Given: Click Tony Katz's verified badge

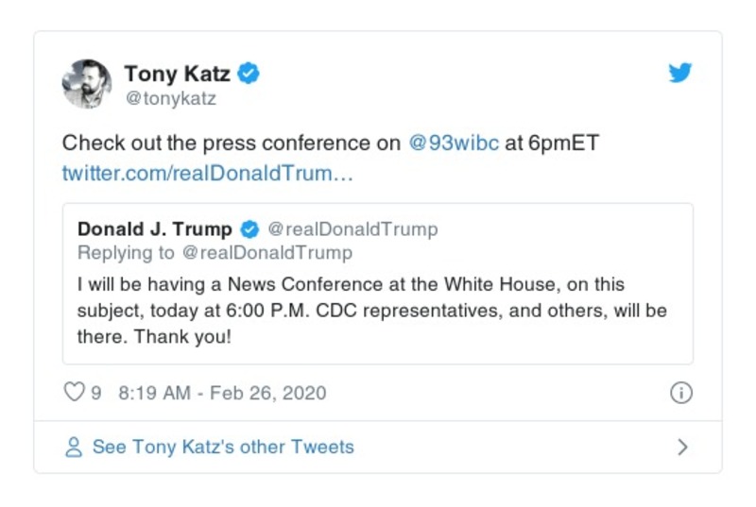Looking at the screenshot, I should coord(249,73).
